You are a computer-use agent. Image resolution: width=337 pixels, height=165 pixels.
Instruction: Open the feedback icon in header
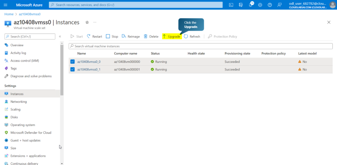[x=279, y=5]
